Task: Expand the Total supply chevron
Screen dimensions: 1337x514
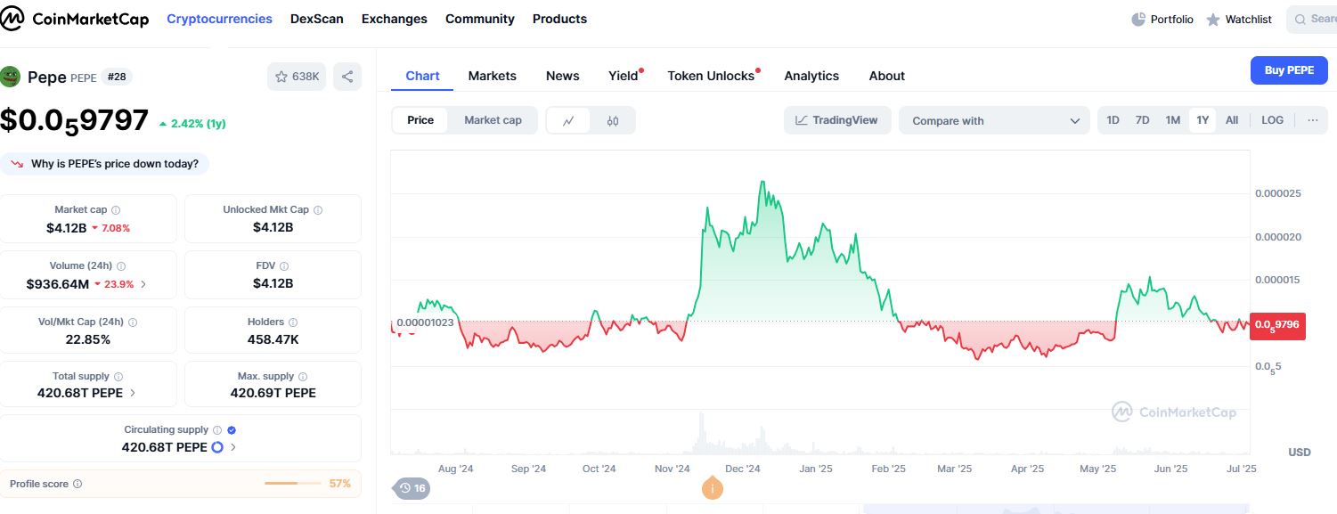Action: pos(133,393)
